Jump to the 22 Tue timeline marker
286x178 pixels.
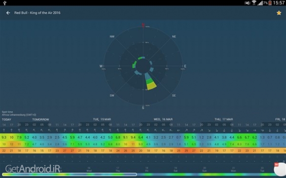click(262, 170)
